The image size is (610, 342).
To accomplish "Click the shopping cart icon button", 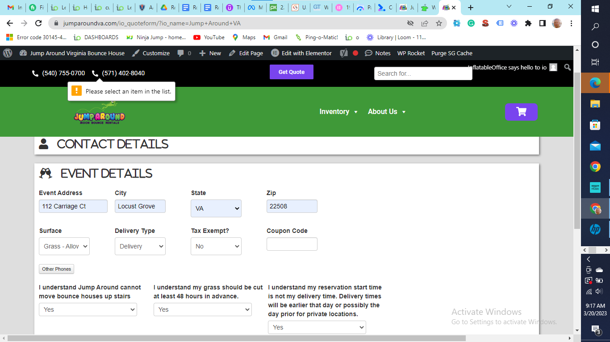I will coord(521,112).
